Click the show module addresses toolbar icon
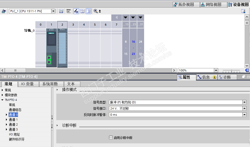The height and width of the screenshot is (147, 250). tap(61, 11)
